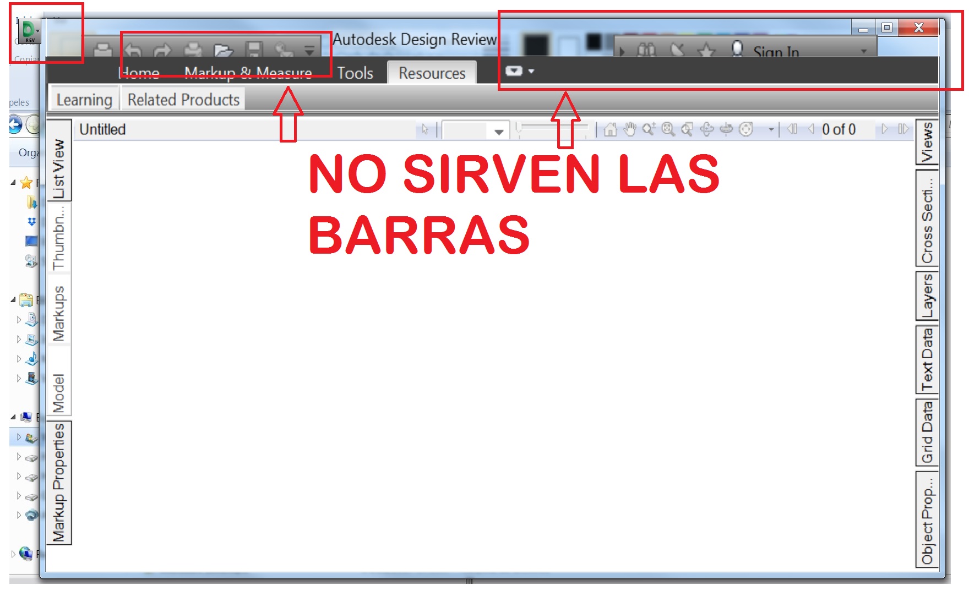Open the Markup & Measure ribbon tab

click(248, 73)
